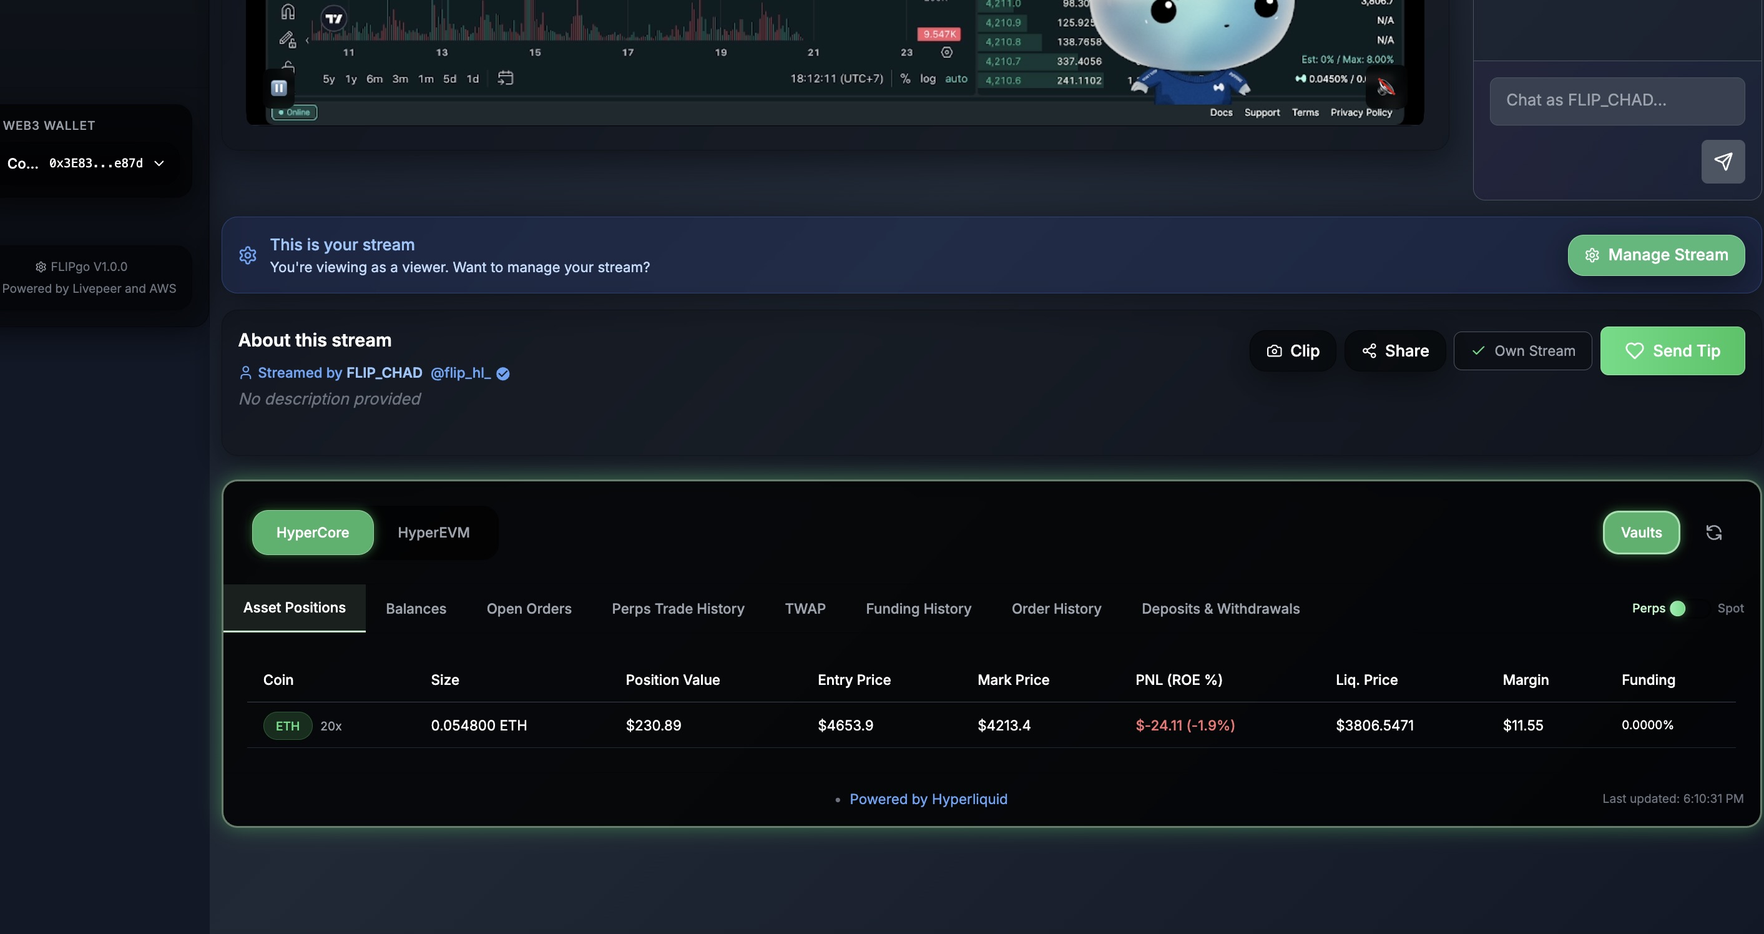The width and height of the screenshot is (1764, 934).
Task: Click the Last updated timestamp
Action: pos(1672,799)
